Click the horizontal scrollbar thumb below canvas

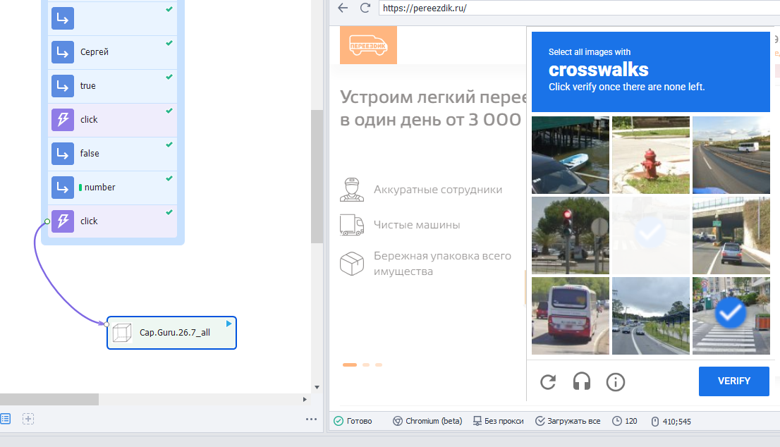(49, 399)
